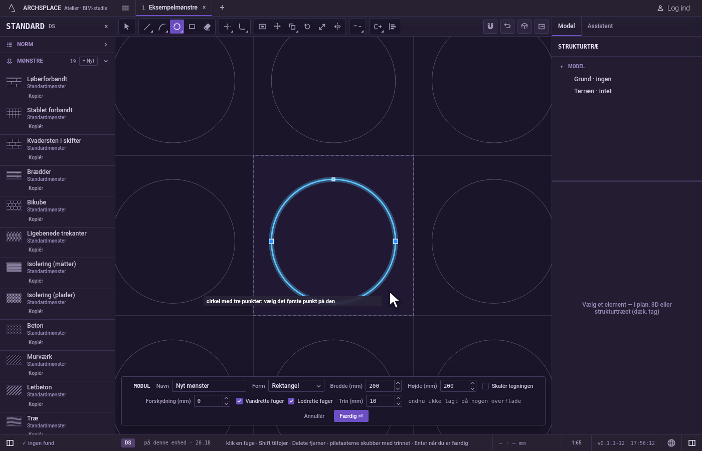Select the Eksempelmønstre document tab
This screenshot has height=451, width=702.
pyautogui.click(x=173, y=8)
